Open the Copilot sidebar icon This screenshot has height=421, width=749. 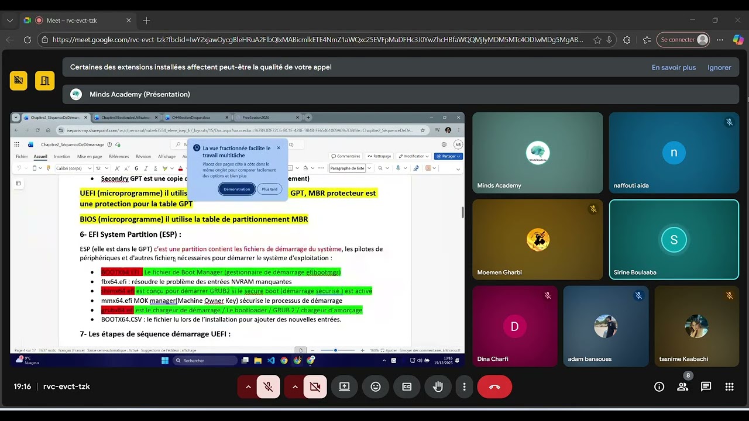point(738,40)
